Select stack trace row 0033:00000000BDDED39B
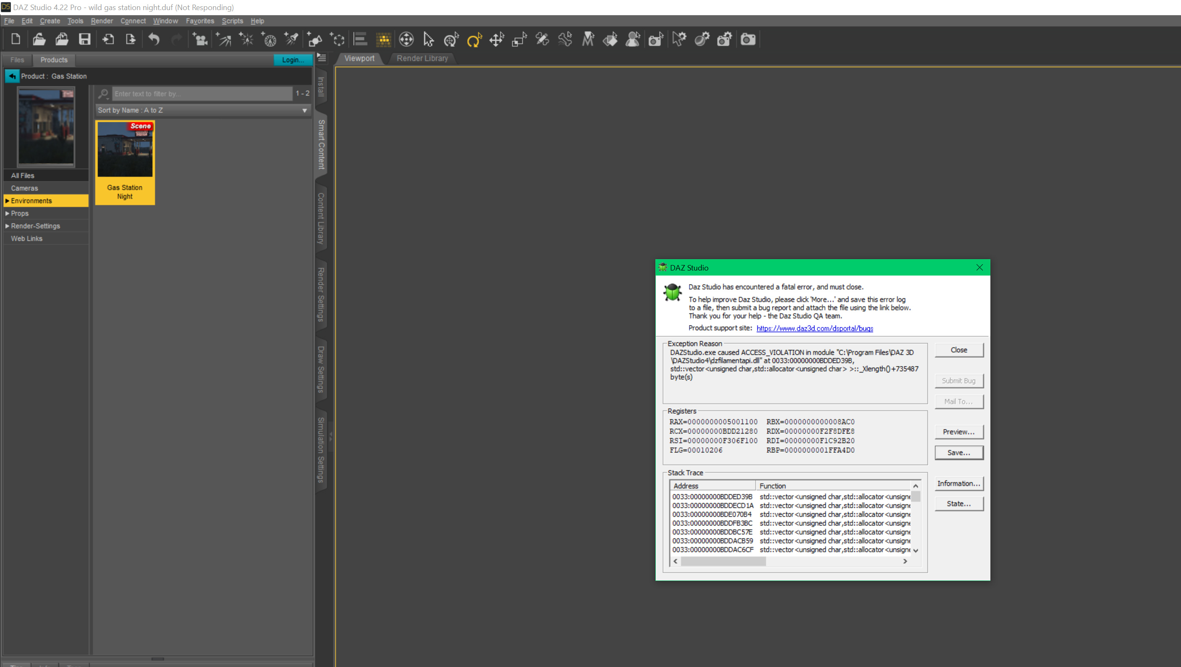This screenshot has width=1181, height=667. point(791,497)
